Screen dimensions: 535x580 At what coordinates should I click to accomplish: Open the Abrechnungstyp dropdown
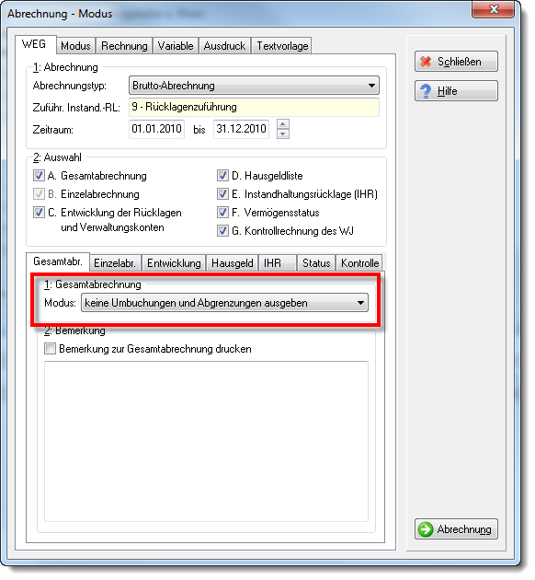pyautogui.click(x=254, y=86)
